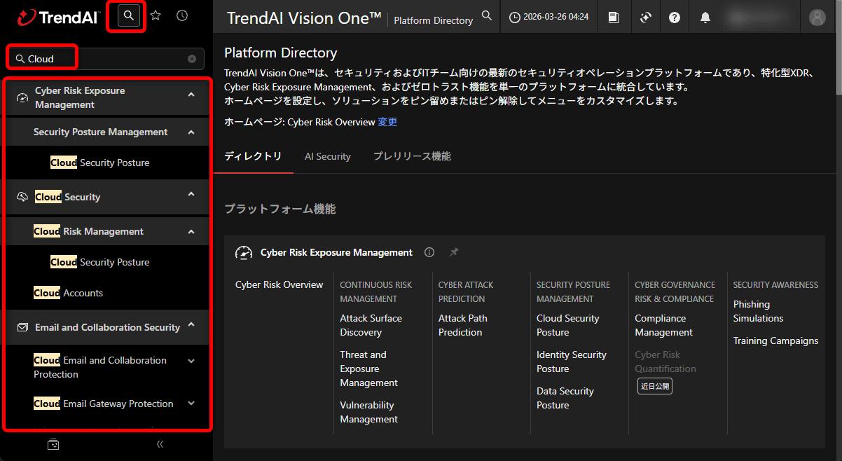Click the Cloud Security cloud icon
Image resolution: width=842 pixels, height=461 pixels.
(x=22, y=197)
